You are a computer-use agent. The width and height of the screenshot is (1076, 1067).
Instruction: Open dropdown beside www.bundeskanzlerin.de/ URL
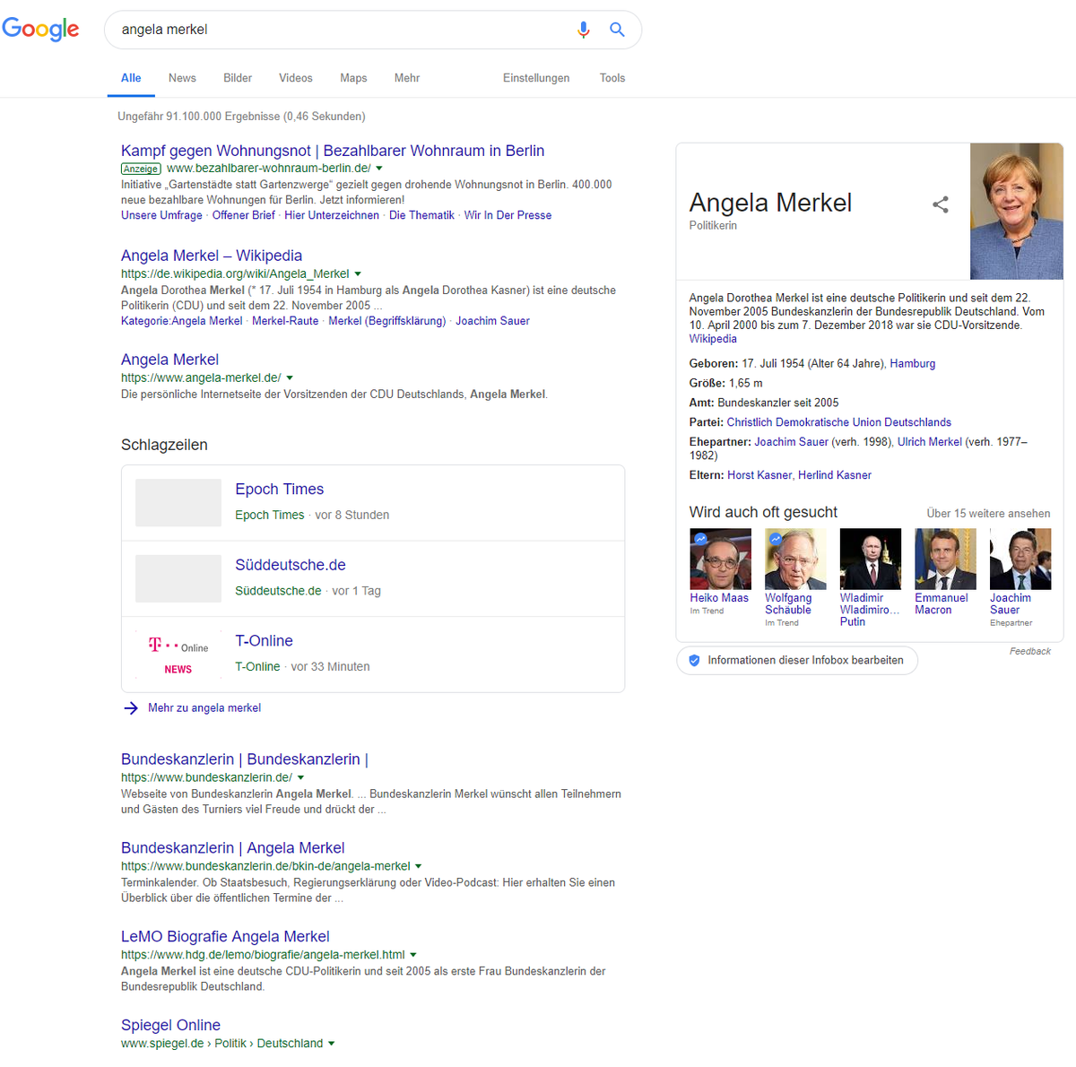coord(300,778)
